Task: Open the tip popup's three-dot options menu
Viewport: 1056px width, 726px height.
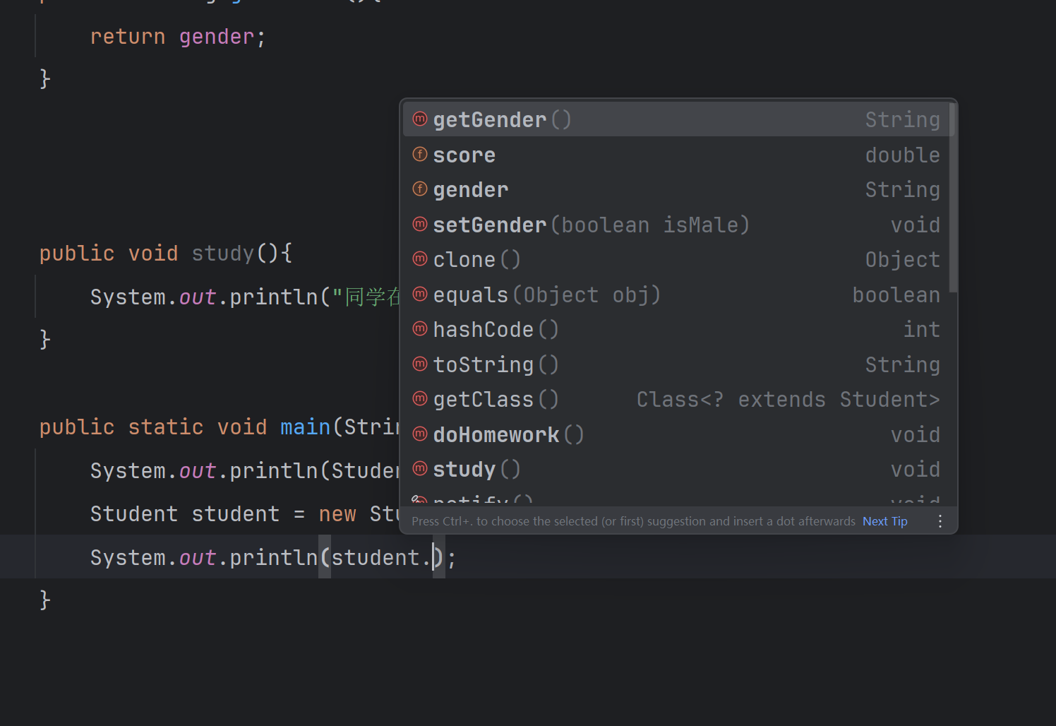Action: 940,521
